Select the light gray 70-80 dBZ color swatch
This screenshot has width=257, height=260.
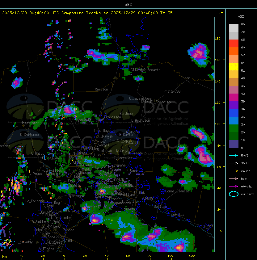(234, 28)
